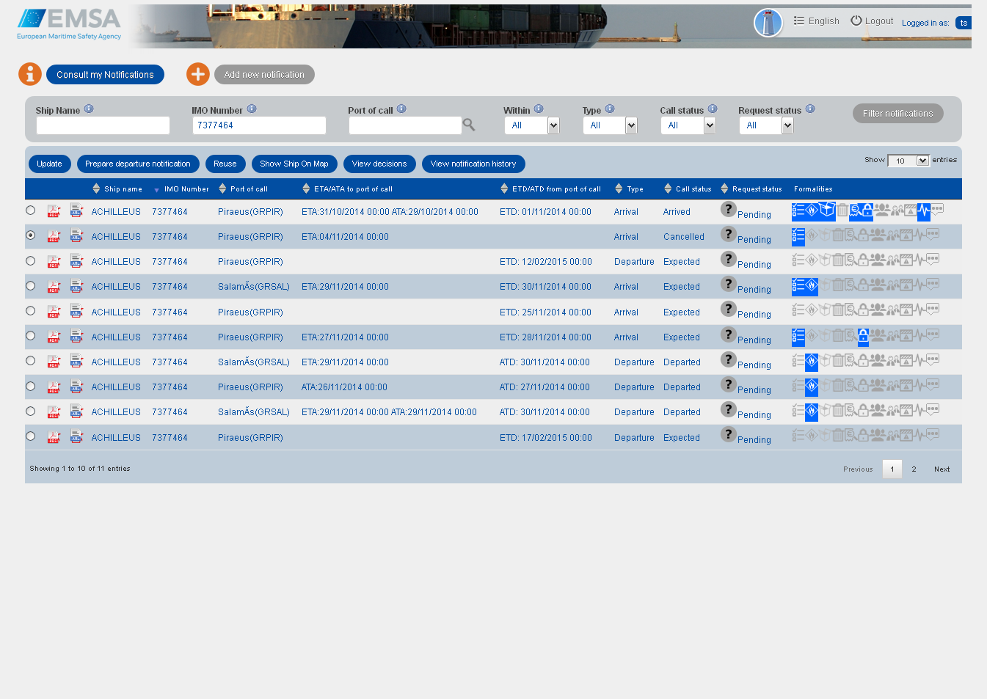Select radio button for ATD 27/11/2014 row
Viewport: 987px width, 699px height.
[30, 386]
